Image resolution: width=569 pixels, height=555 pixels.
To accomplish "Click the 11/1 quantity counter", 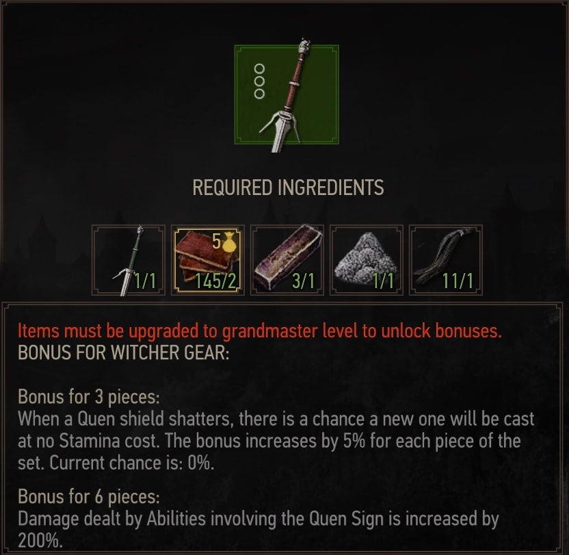I will [458, 281].
